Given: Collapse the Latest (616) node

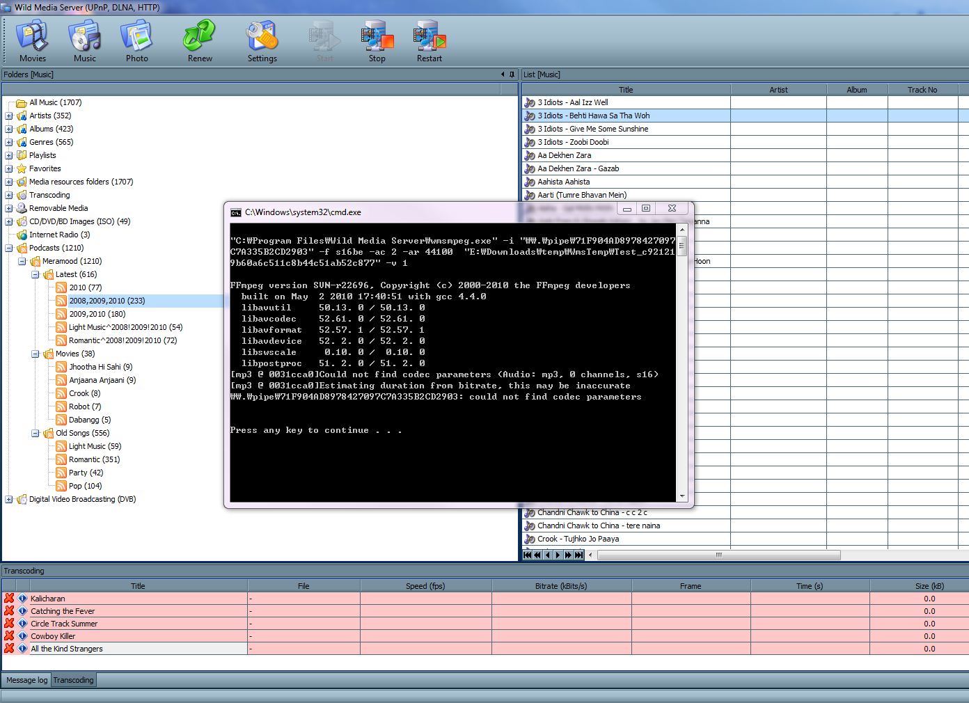Looking at the screenshot, I should (36, 274).
